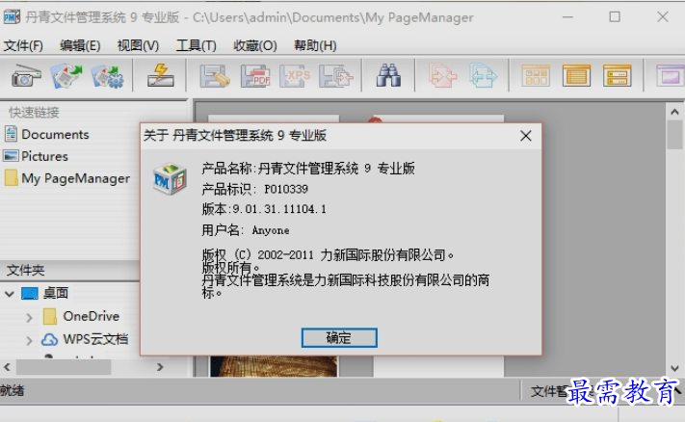Screen dimensions: 685x422
Task: Click right arrow of folder tree scrollbar
Action: click(160, 367)
